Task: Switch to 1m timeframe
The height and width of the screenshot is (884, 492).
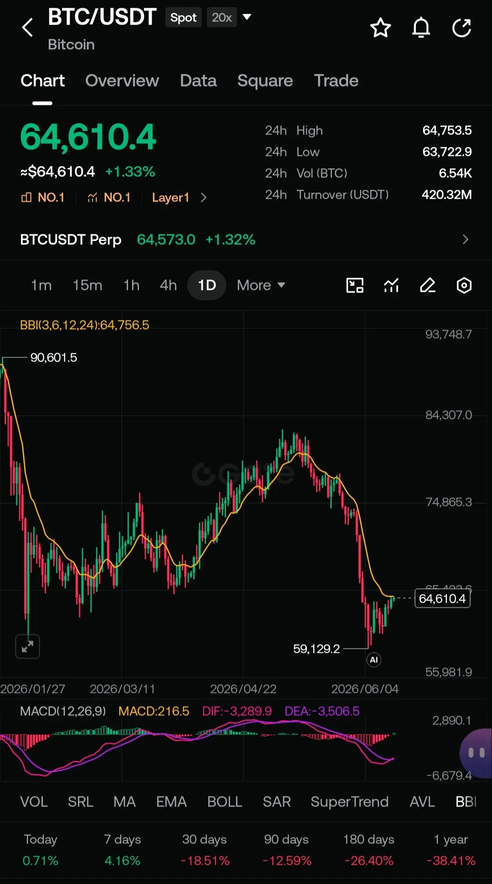Action: tap(41, 285)
